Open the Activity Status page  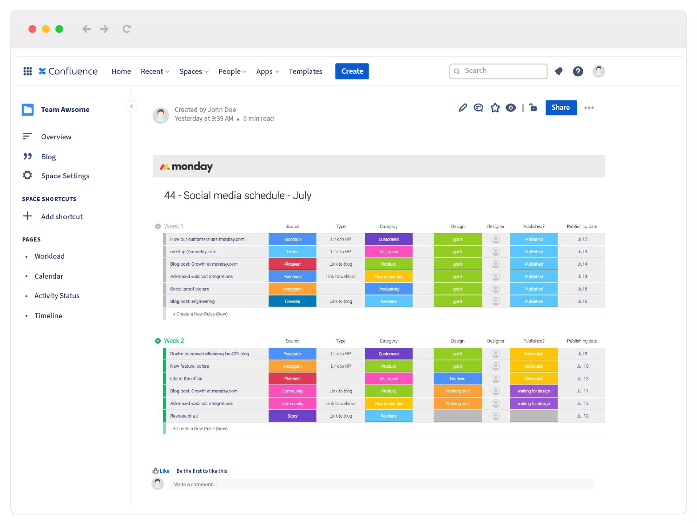(57, 296)
